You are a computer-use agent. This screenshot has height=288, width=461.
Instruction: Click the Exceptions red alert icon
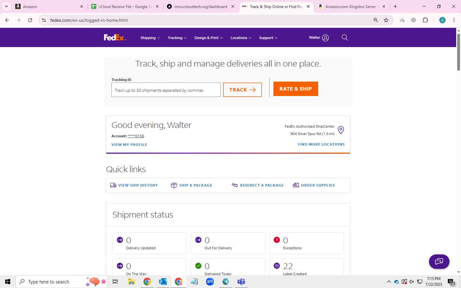click(277, 240)
